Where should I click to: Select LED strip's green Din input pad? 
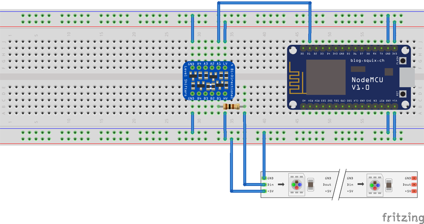click(x=264, y=184)
